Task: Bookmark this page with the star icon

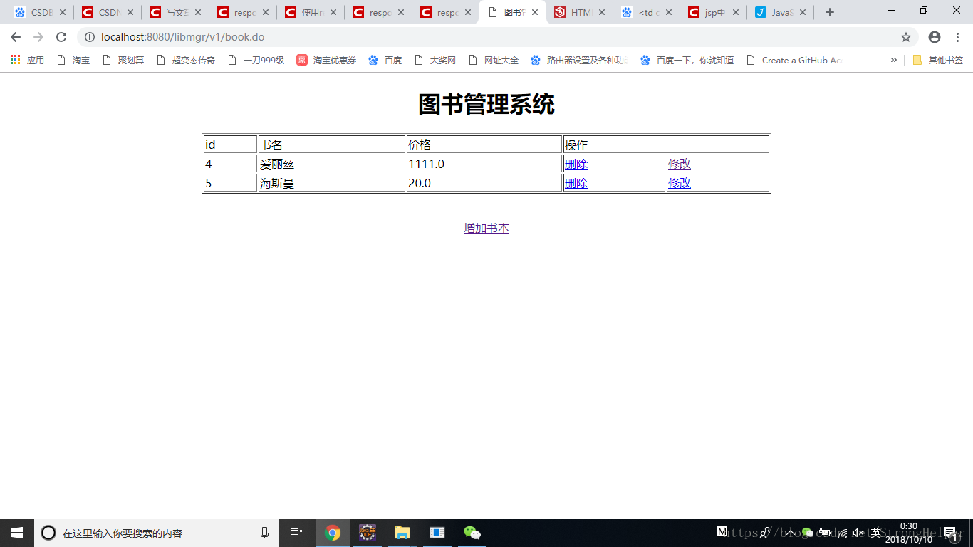Action: click(906, 37)
